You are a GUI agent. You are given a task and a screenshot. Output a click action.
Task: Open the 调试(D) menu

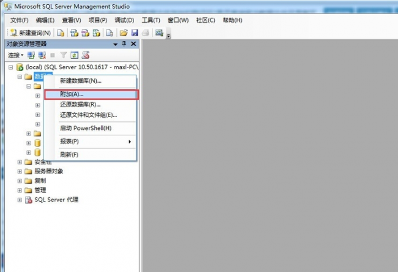(124, 20)
